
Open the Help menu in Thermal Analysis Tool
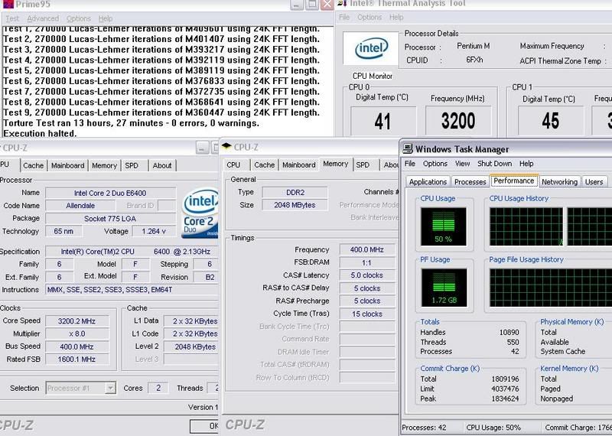coord(396,17)
